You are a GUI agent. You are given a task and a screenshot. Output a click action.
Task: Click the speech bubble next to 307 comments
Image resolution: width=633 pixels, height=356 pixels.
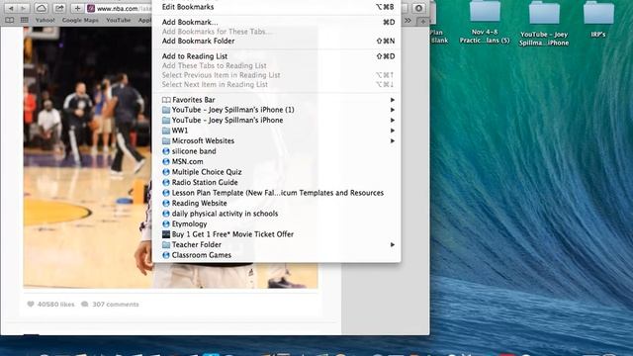point(84,304)
